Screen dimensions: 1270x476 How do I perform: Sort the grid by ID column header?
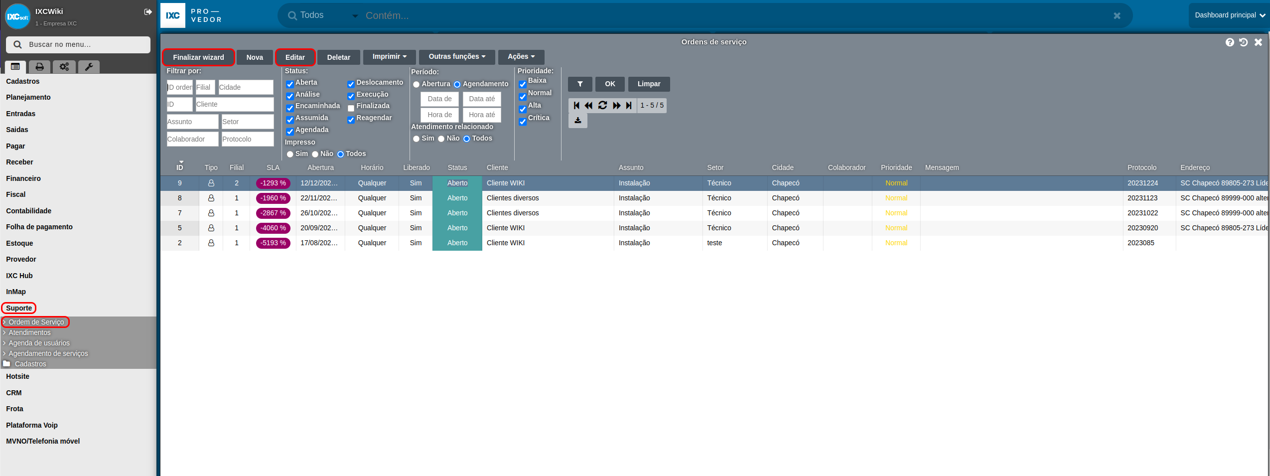(x=179, y=167)
